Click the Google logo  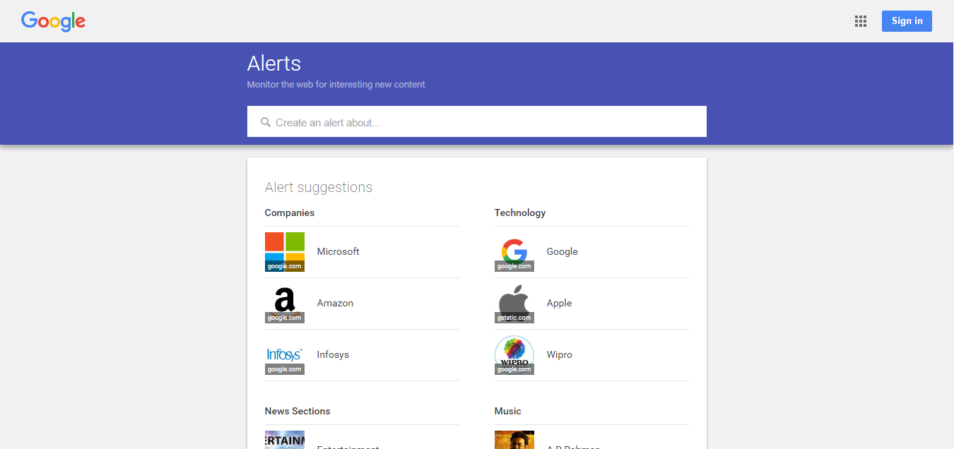coord(53,21)
